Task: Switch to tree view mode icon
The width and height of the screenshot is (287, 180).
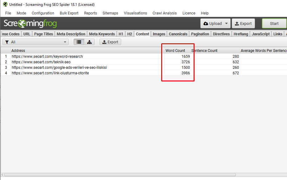Action: [x=89, y=42]
